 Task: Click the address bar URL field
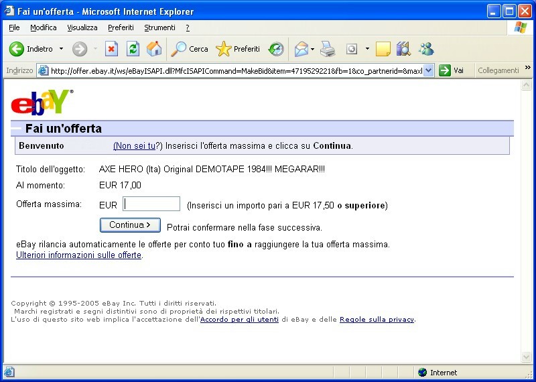coord(237,71)
